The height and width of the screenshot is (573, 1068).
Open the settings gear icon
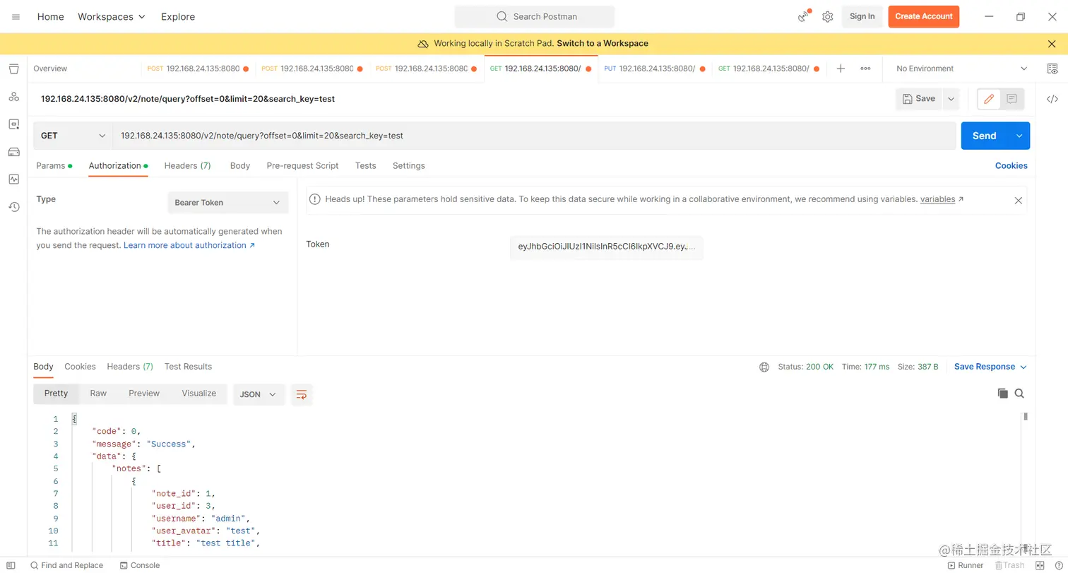[x=827, y=16]
